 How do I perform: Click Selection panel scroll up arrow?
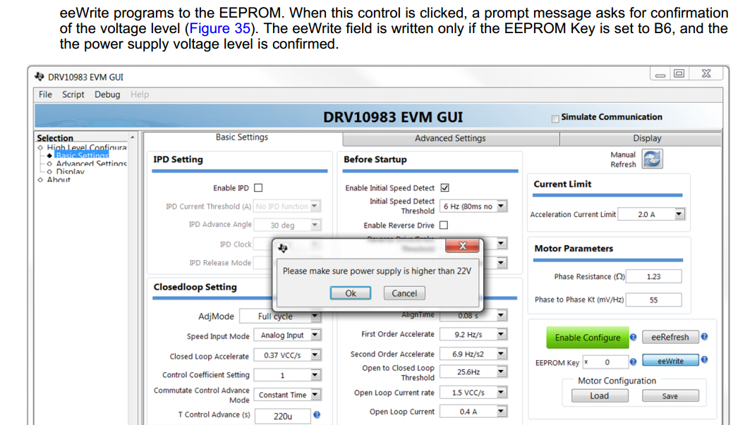coord(133,137)
